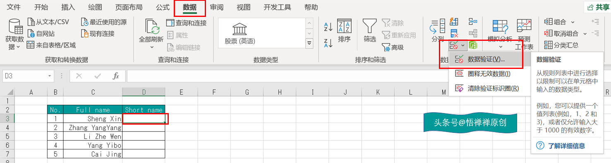Viewport: 611px width, 163px height.
Task: Expand the data types gallery more button
Action: pos(309,43)
